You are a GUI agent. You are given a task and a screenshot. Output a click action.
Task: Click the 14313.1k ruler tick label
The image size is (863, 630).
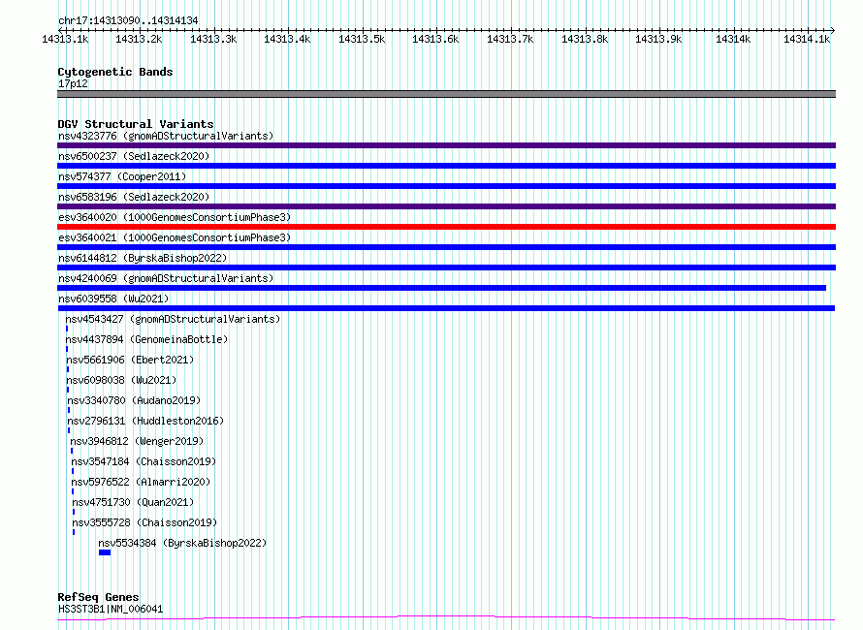pos(65,39)
